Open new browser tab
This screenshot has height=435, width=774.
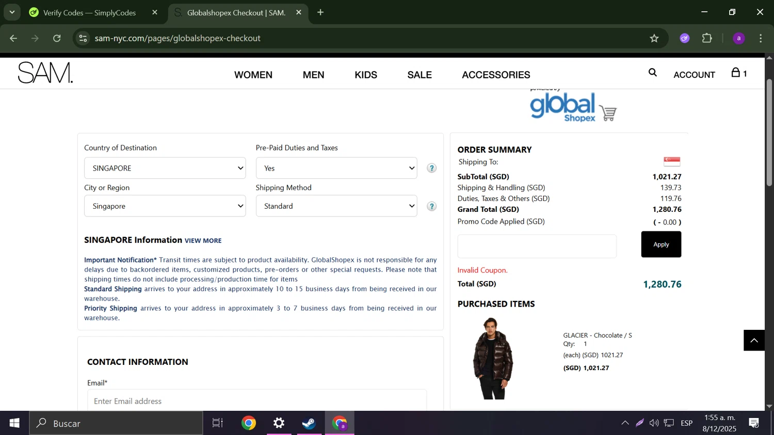click(320, 12)
